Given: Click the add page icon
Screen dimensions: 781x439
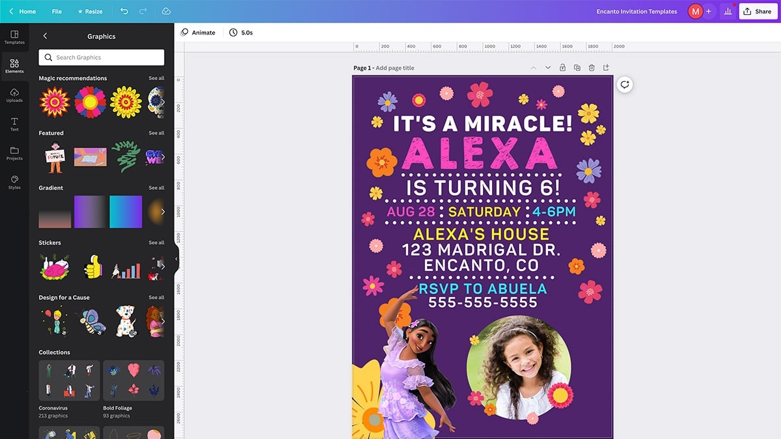Looking at the screenshot, I should (606, 68).
